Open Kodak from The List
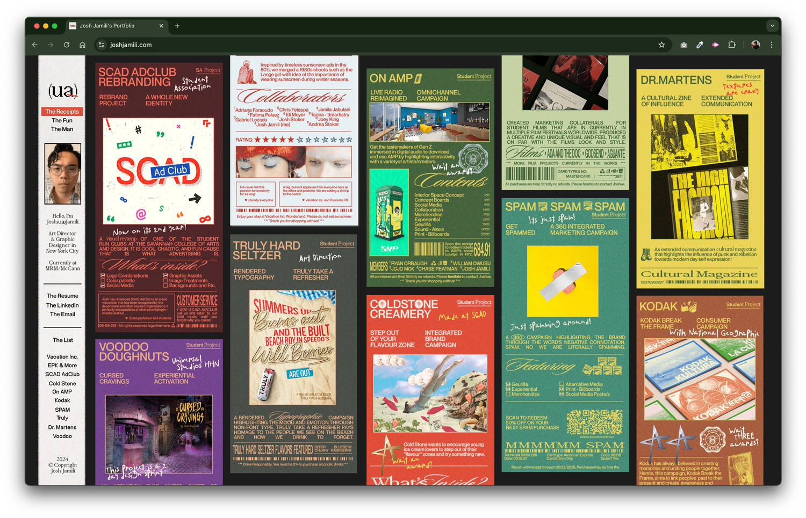 [62, 400]
